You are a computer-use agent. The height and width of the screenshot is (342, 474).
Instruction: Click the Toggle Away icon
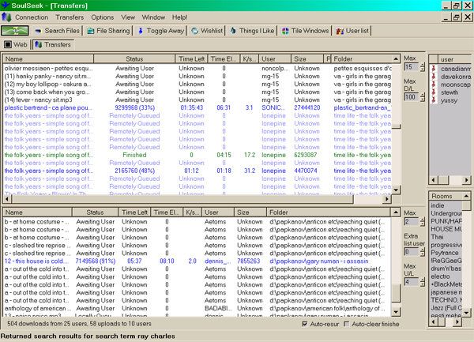pyautogui.click(x=141, y=31)
